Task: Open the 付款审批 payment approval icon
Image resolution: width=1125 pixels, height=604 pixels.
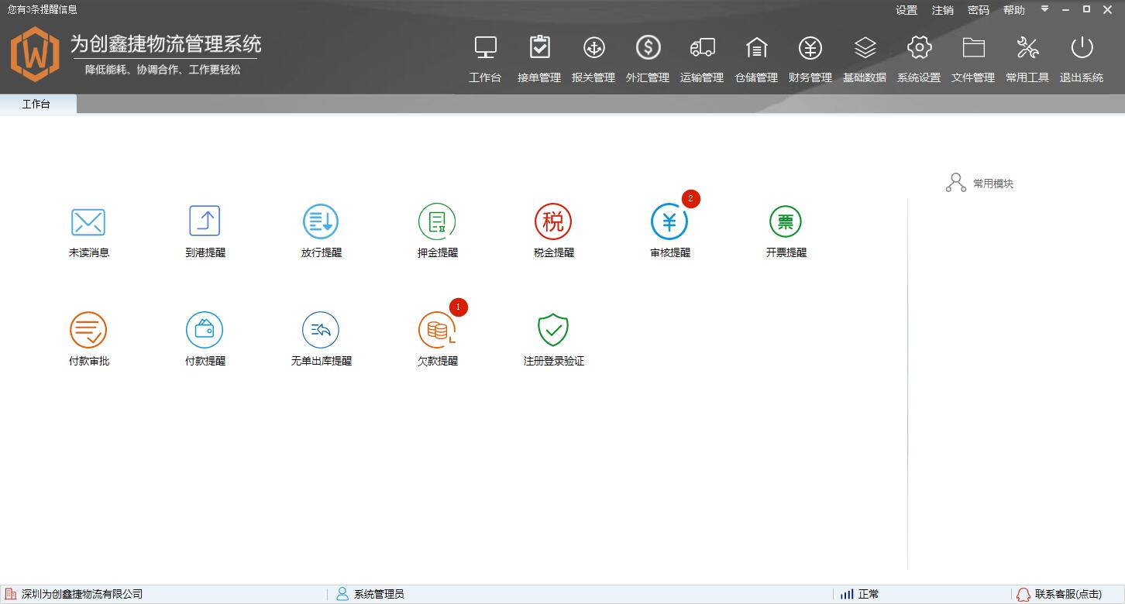Action: click(x=88, y=330)
